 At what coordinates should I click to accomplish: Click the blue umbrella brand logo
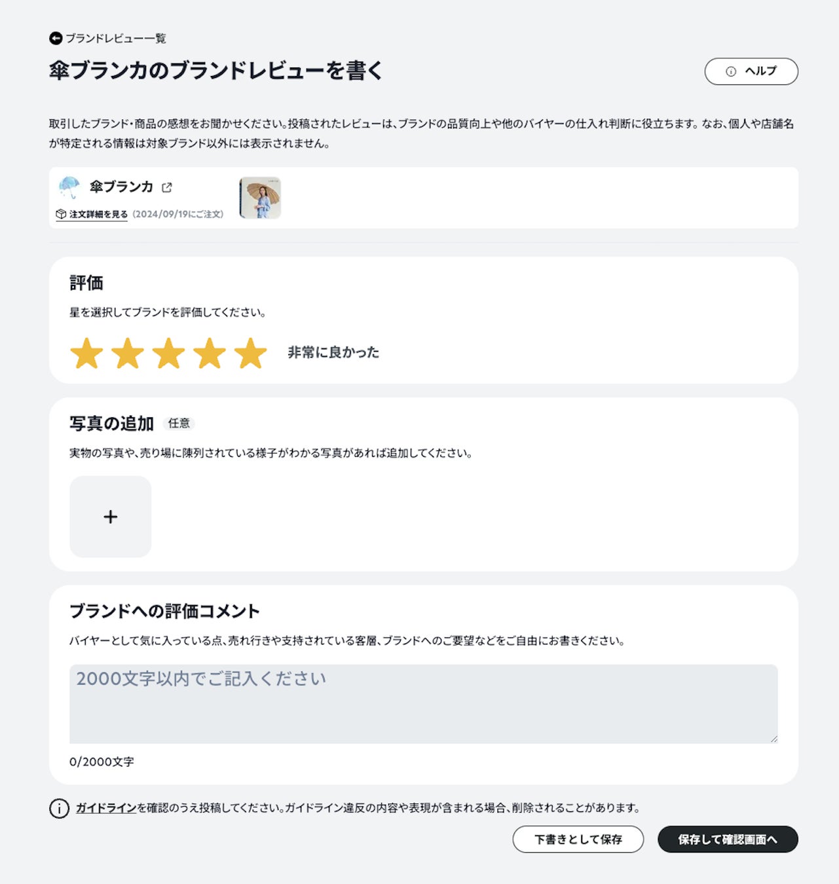(69, 187)
